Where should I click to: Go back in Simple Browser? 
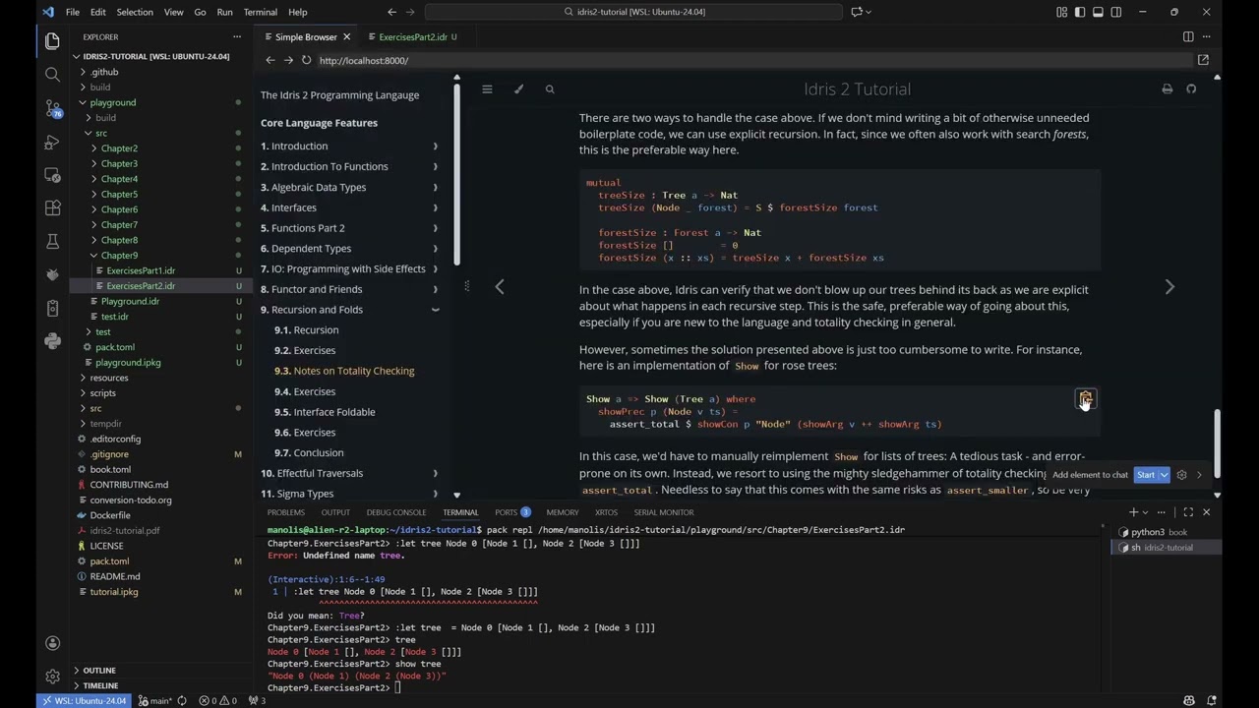click(x=270, y=60)
